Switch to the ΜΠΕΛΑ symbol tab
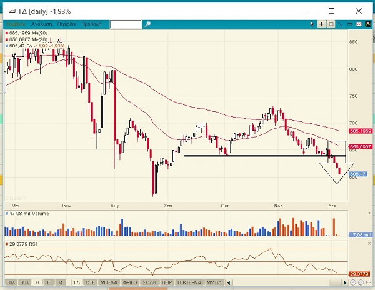This screenshot has height=290, width=375. [x=109, y=282]
